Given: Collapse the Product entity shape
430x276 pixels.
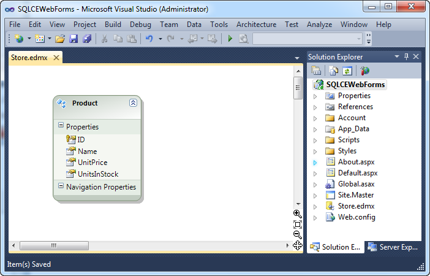Looking at the screenshot, I should 133,102.
